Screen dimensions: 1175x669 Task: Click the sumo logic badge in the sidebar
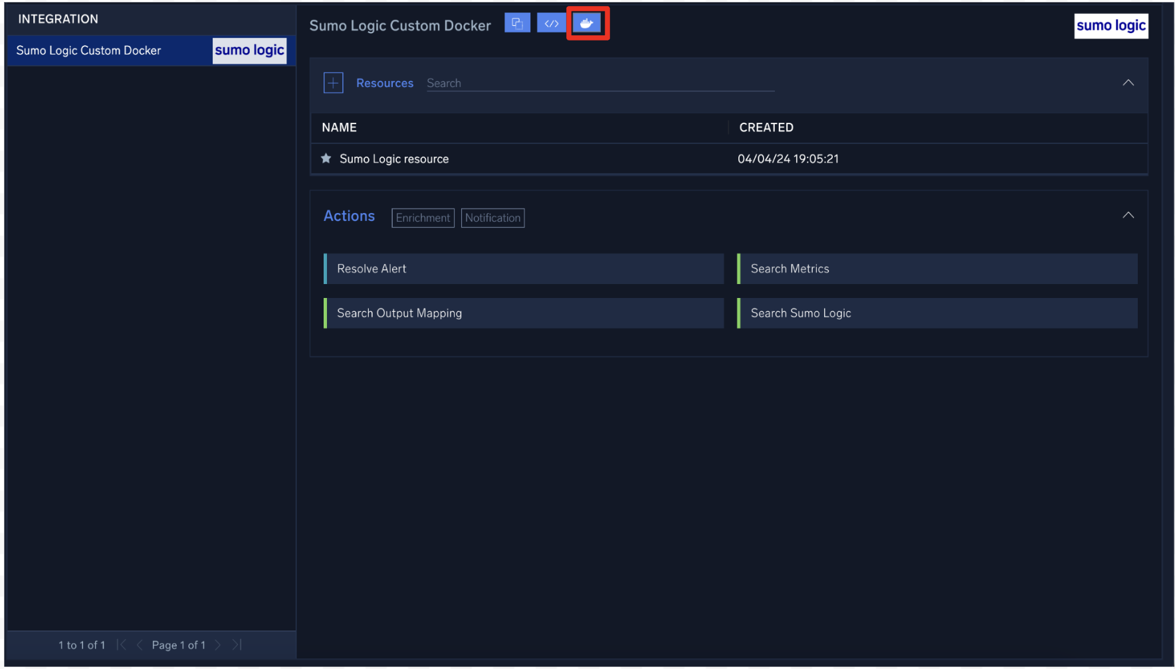[249, 50]
